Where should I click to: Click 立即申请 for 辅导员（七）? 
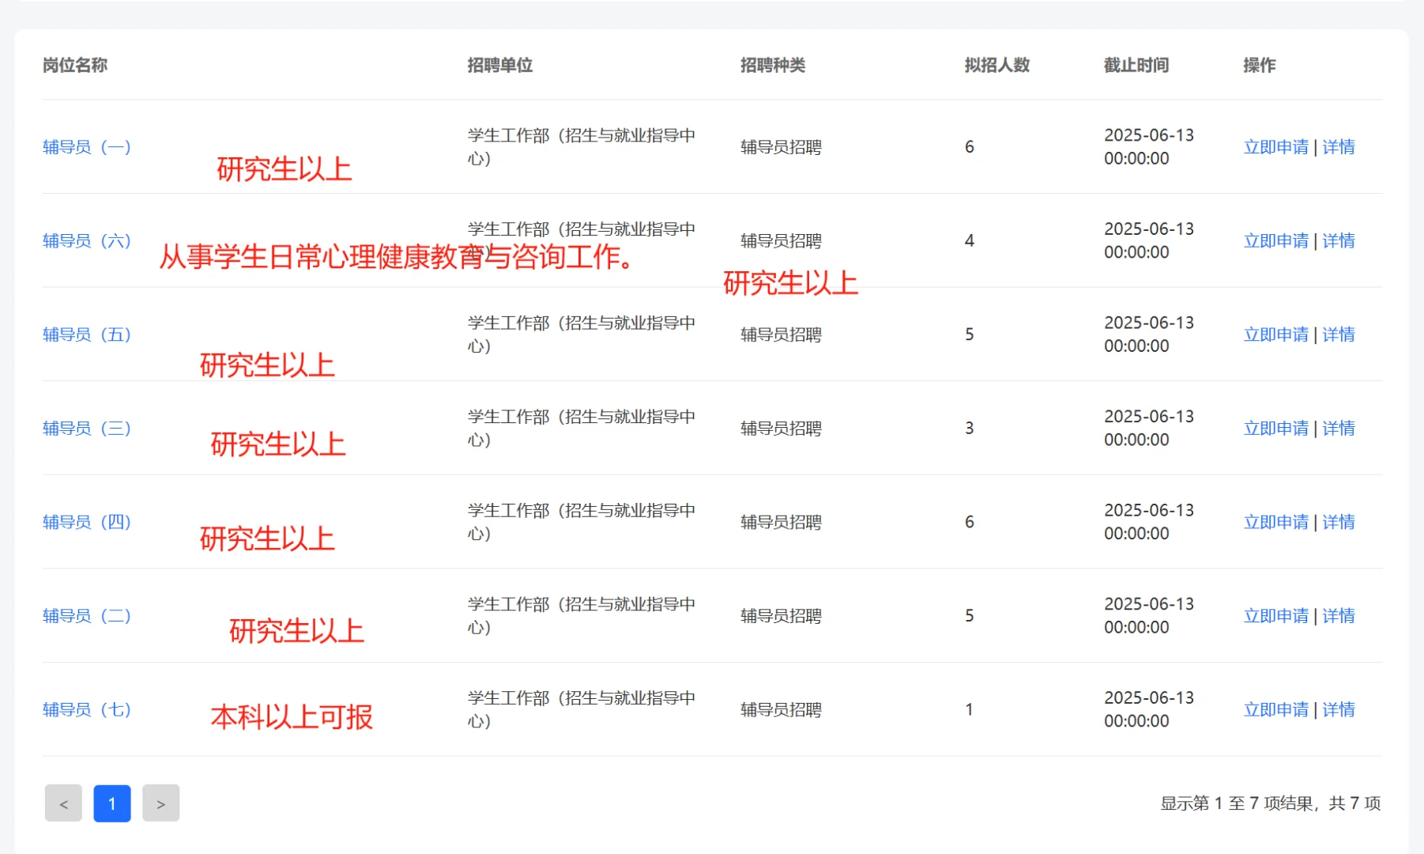pos(1275,709)
